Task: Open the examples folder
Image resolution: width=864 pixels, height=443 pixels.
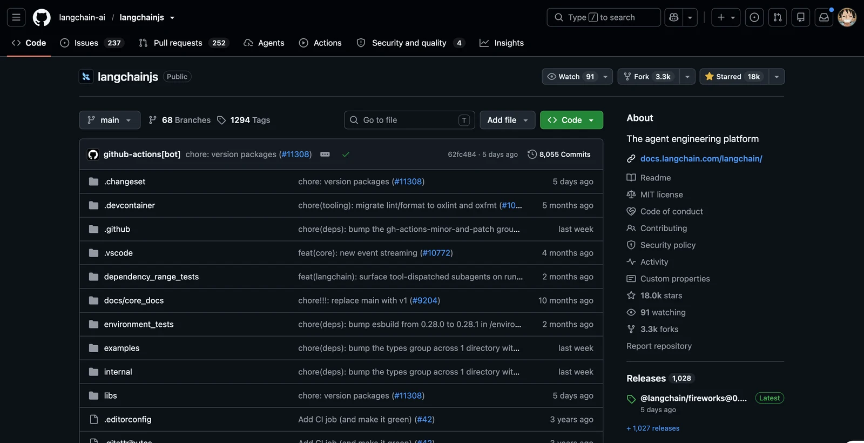Action: tap(122, 348)
